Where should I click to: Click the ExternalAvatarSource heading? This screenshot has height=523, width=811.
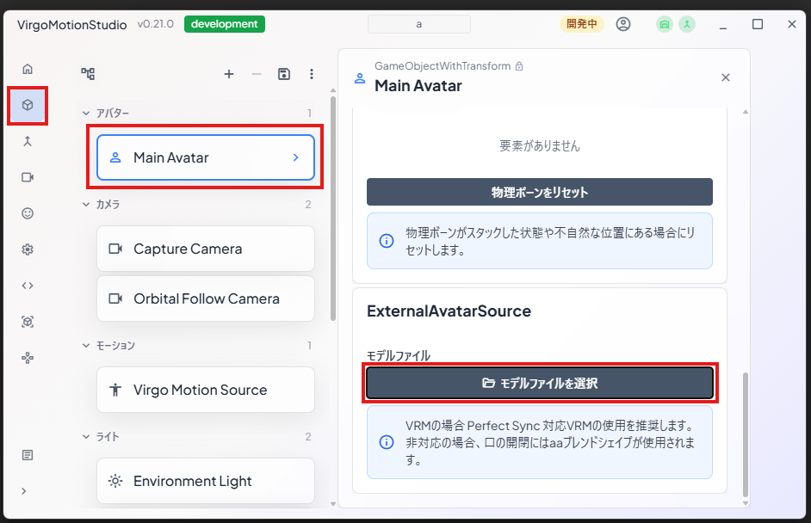pos(449,311)
